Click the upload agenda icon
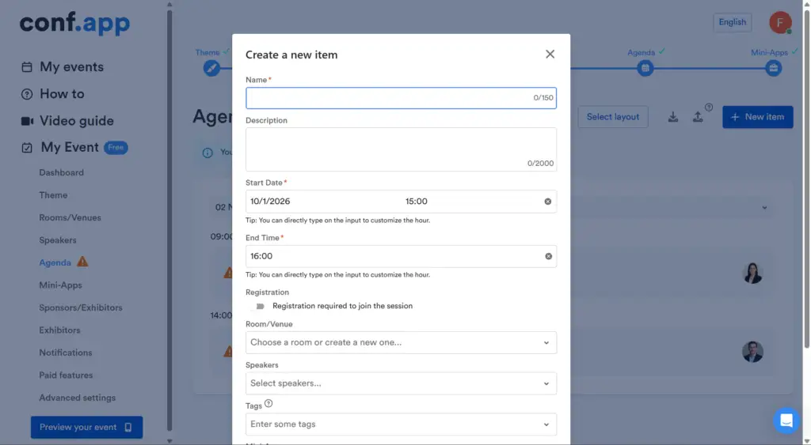 coord(698,117)
